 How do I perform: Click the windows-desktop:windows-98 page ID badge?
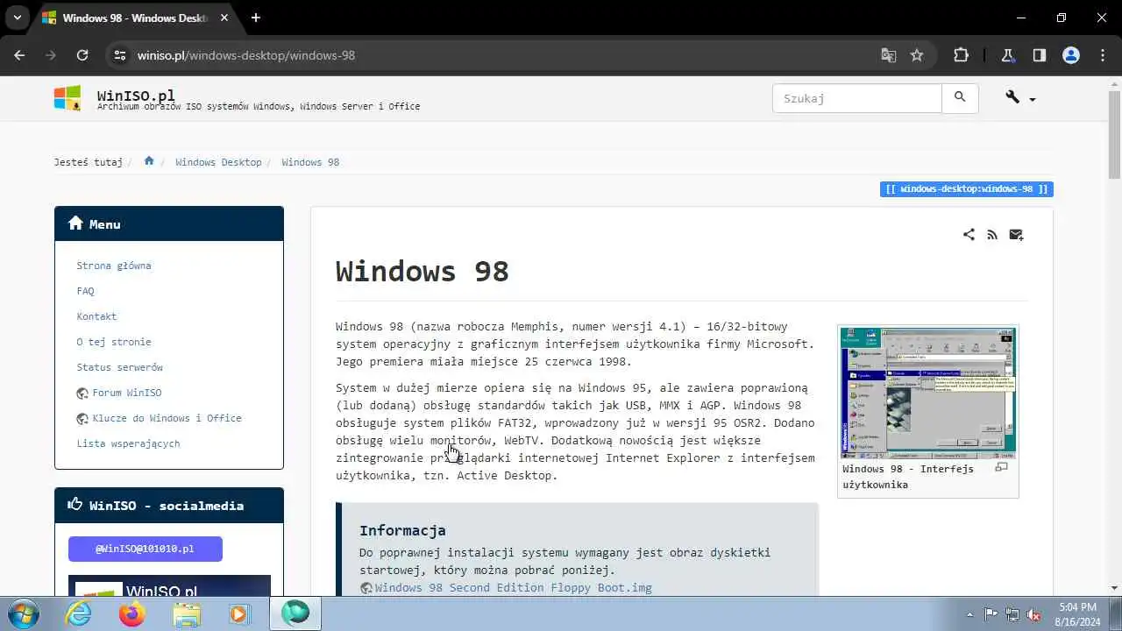[x=967, y=189]
